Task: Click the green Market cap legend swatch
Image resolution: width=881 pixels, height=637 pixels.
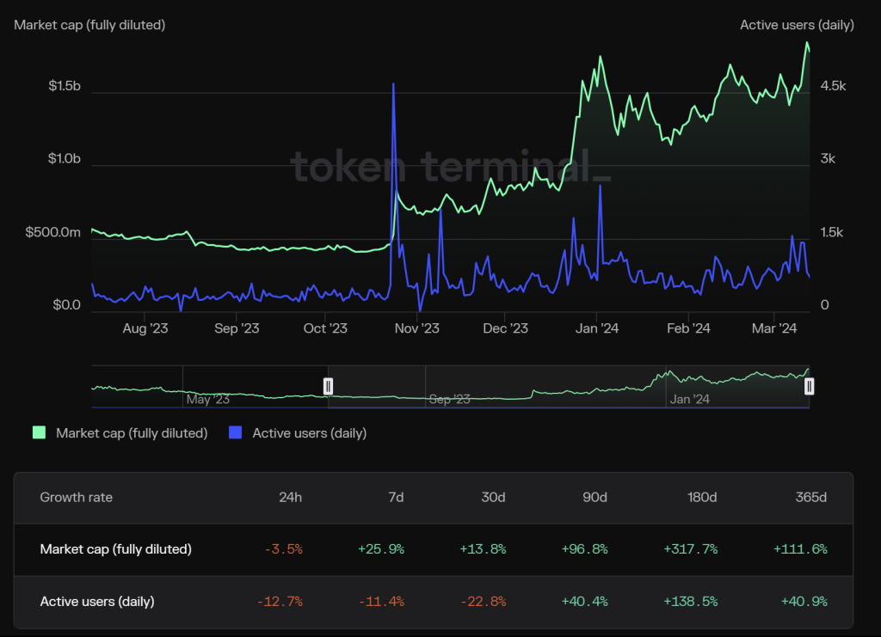Action: pos(39,433)
